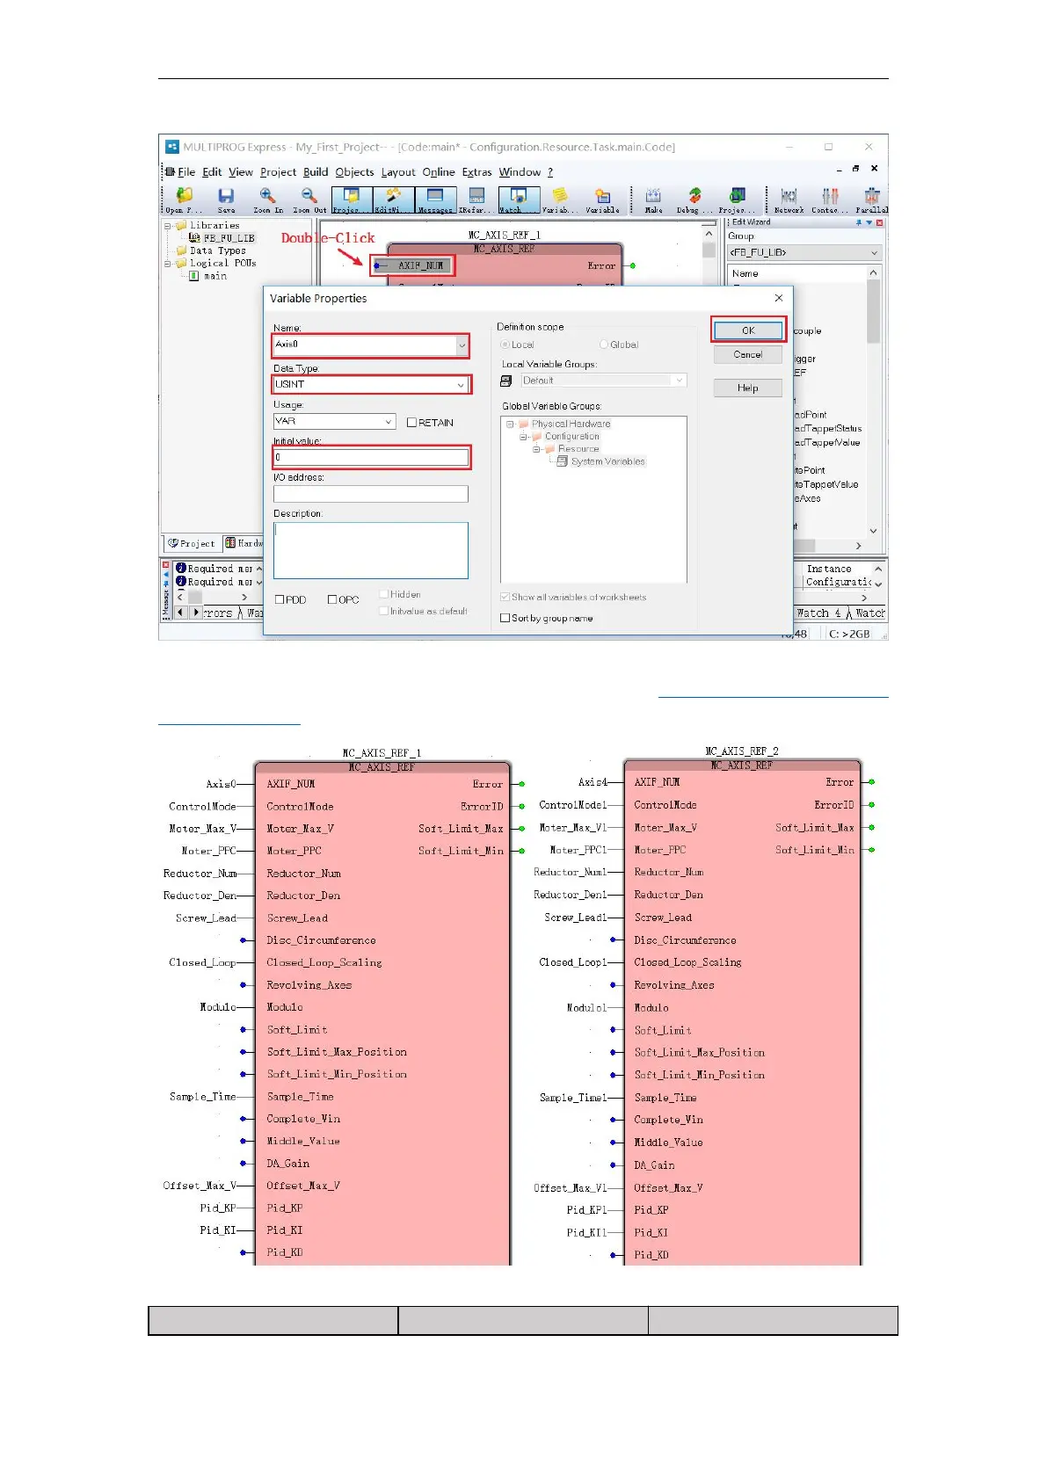
Task: Click into the Description text area
Action: pyautogui.click(x=371, y=551)
